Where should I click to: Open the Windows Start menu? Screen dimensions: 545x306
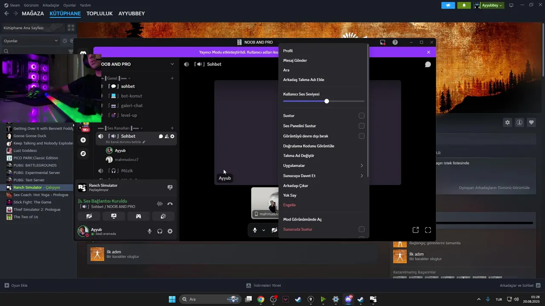[x=172, y=299]
